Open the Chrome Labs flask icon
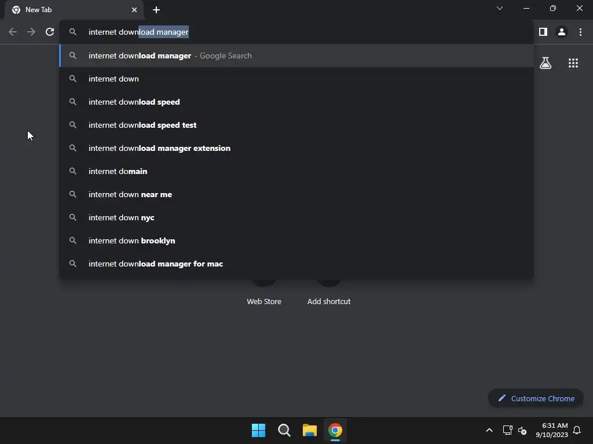593x444 pixels. click(x=546, y=63)
